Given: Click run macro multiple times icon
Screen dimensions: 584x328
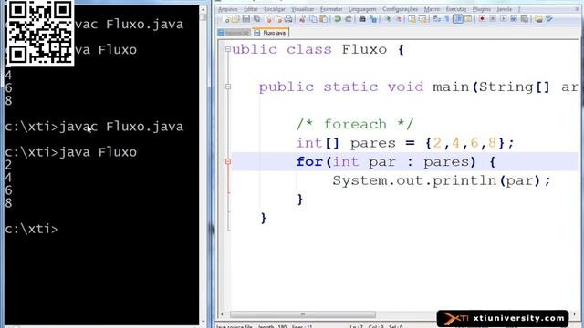Looking at the screenshot, I should coord(514,19).
